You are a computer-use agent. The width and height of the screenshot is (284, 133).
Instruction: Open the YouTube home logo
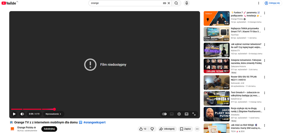coord(9,3)
